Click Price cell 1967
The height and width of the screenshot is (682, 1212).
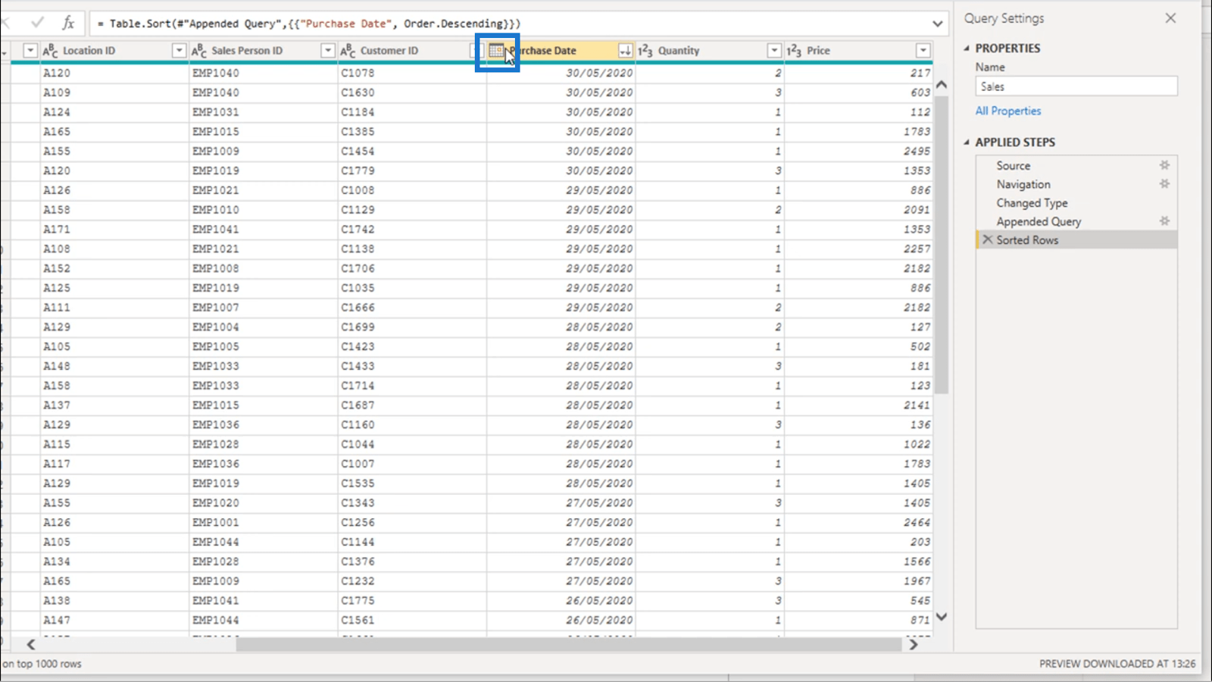(x=858, y=581)
